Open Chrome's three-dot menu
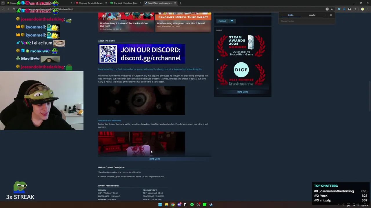The image size is (371, 208). pyautogui.click(x=368, y=9)
